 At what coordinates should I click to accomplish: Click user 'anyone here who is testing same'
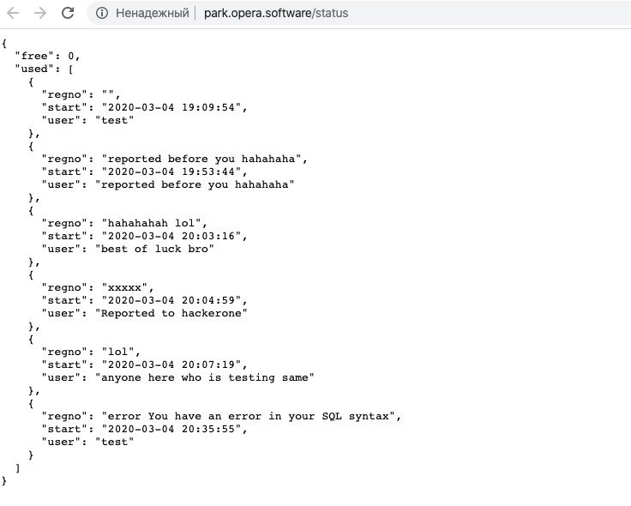pos(205,377)
